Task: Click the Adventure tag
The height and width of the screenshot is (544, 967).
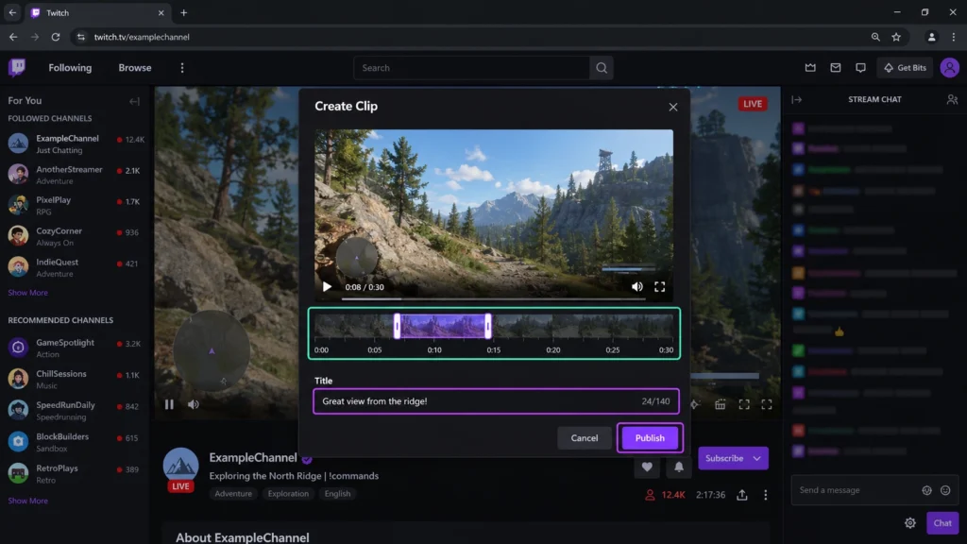Action: [233, 493]
